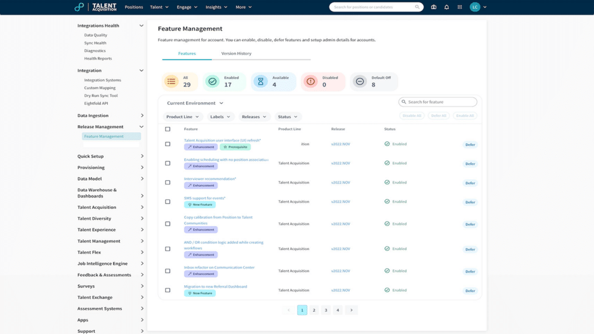Click the Search for feature field

tap(437, 102)
